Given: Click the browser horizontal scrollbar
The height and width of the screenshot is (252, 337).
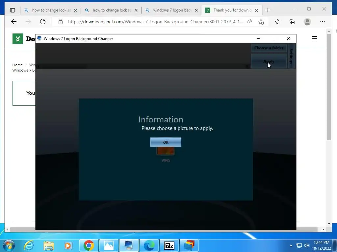Looking at the screenshot, I should 164,229.
